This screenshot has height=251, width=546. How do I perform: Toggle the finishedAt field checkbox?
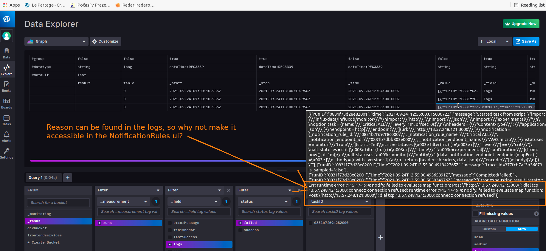click(170, 230)
